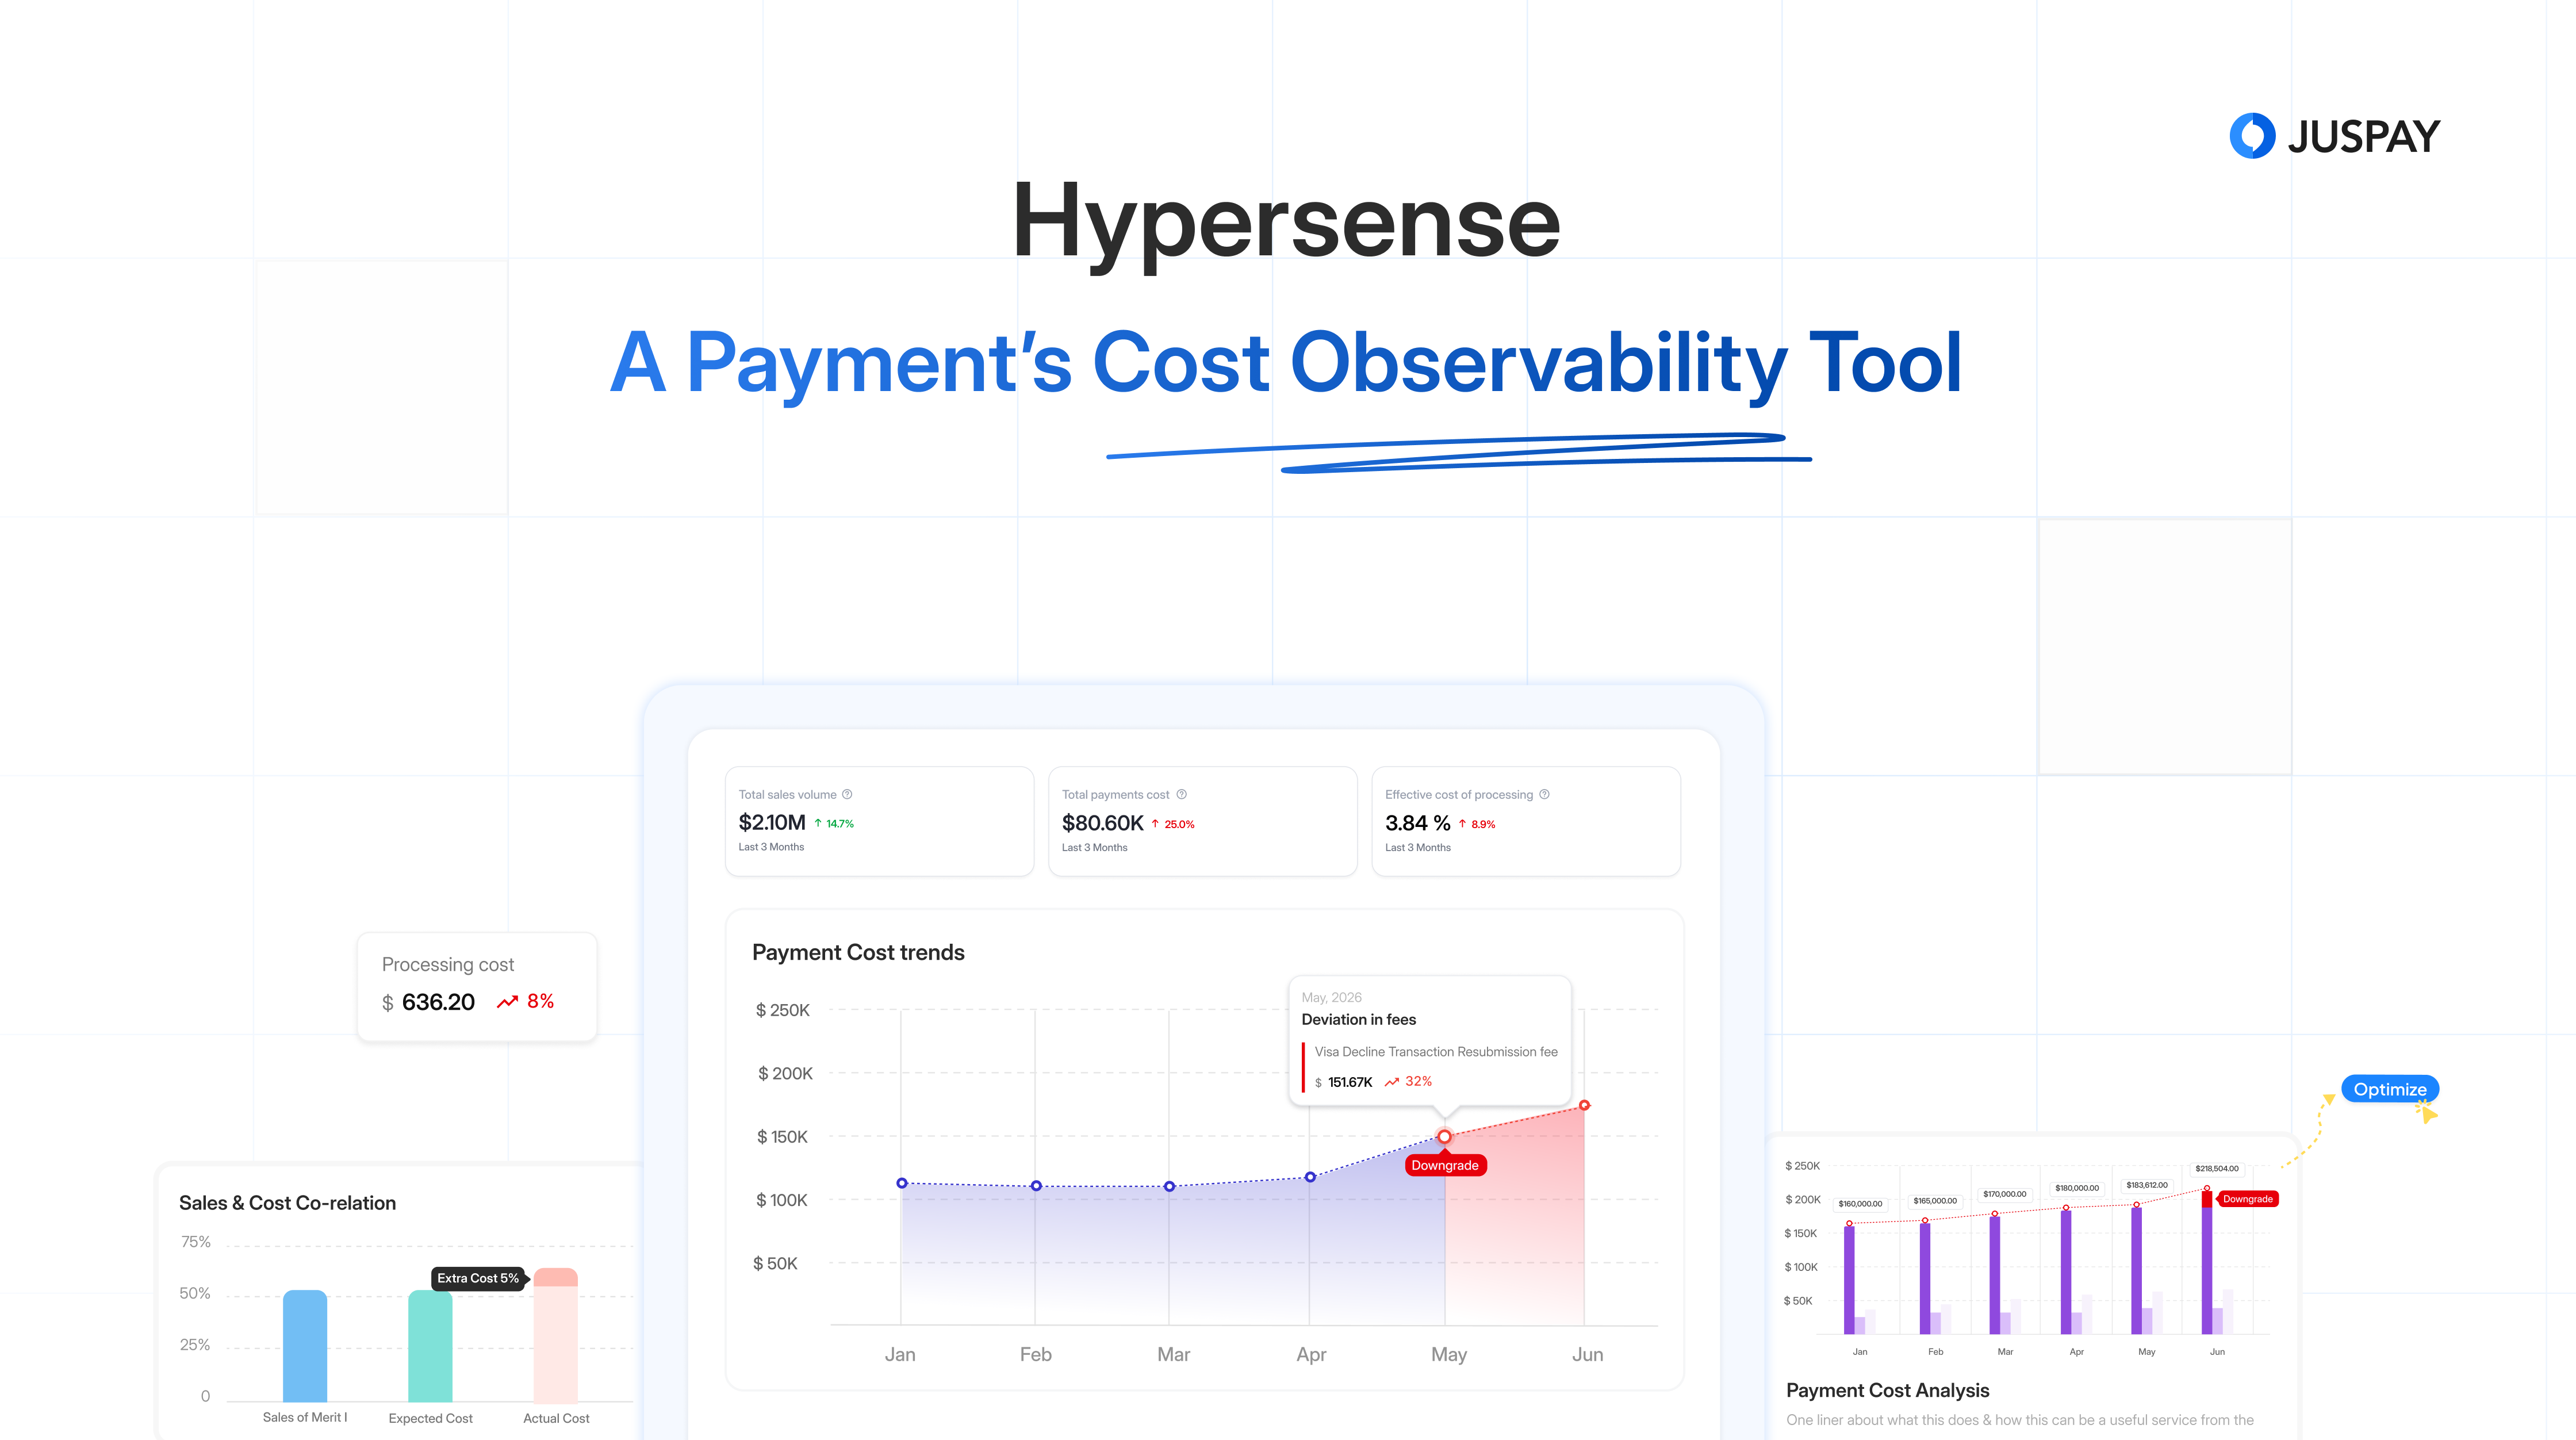Click red up arrow beside 25.0%
Screen dimensions: 2576x1440
tap(1155, 824)
